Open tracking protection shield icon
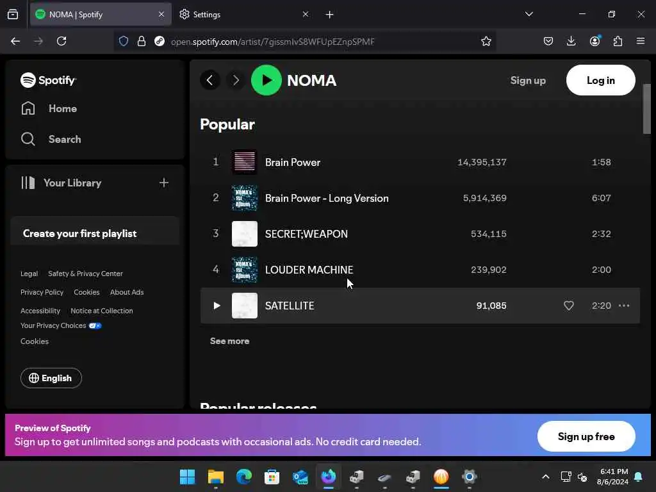Viewport: 656px width, 492px height. (124, 41)
